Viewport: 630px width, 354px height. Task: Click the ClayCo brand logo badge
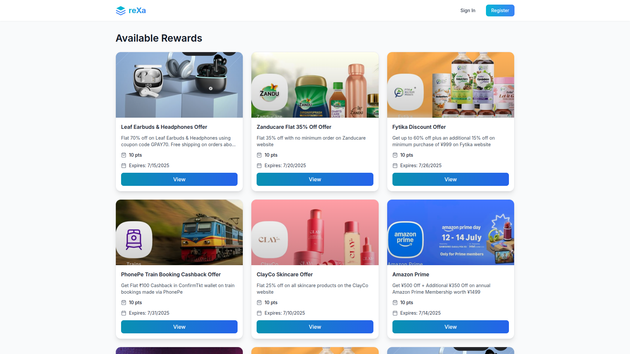click(x=270, y=240)
